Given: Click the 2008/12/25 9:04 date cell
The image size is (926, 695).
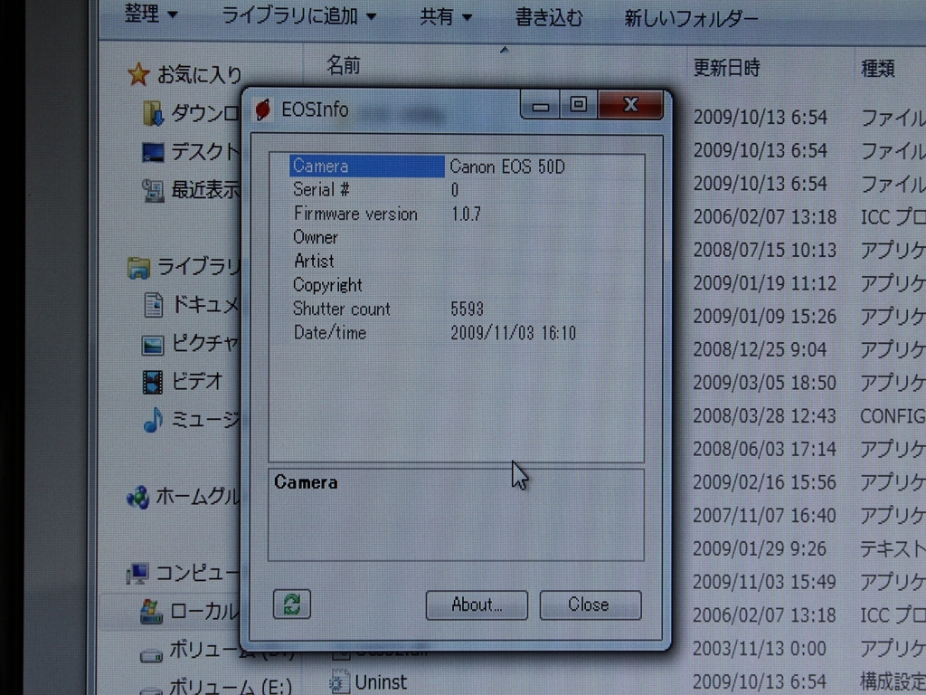Looking at the screenshot, I should pyautogui.click(x=760, y=350).
